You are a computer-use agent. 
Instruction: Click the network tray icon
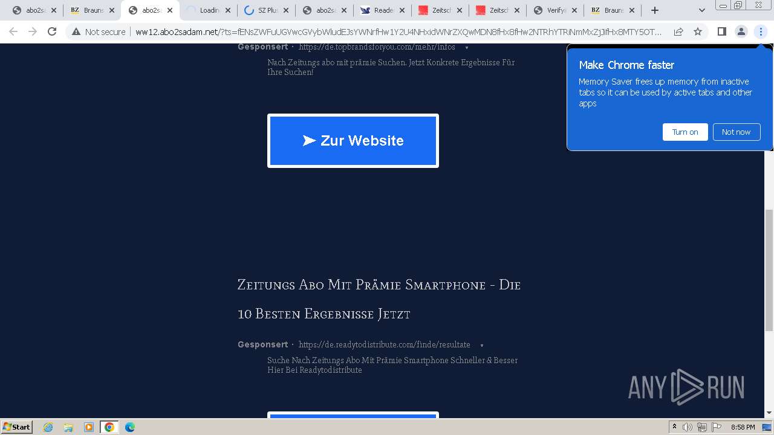pos(702,427)
